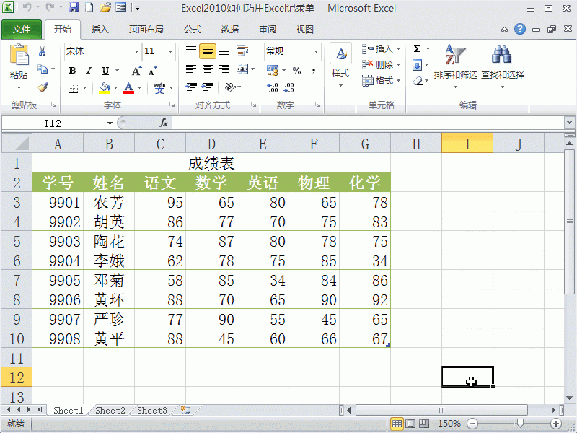
Task: Switch to the Sheet2 worksheet tab
Action: [110, 410]
